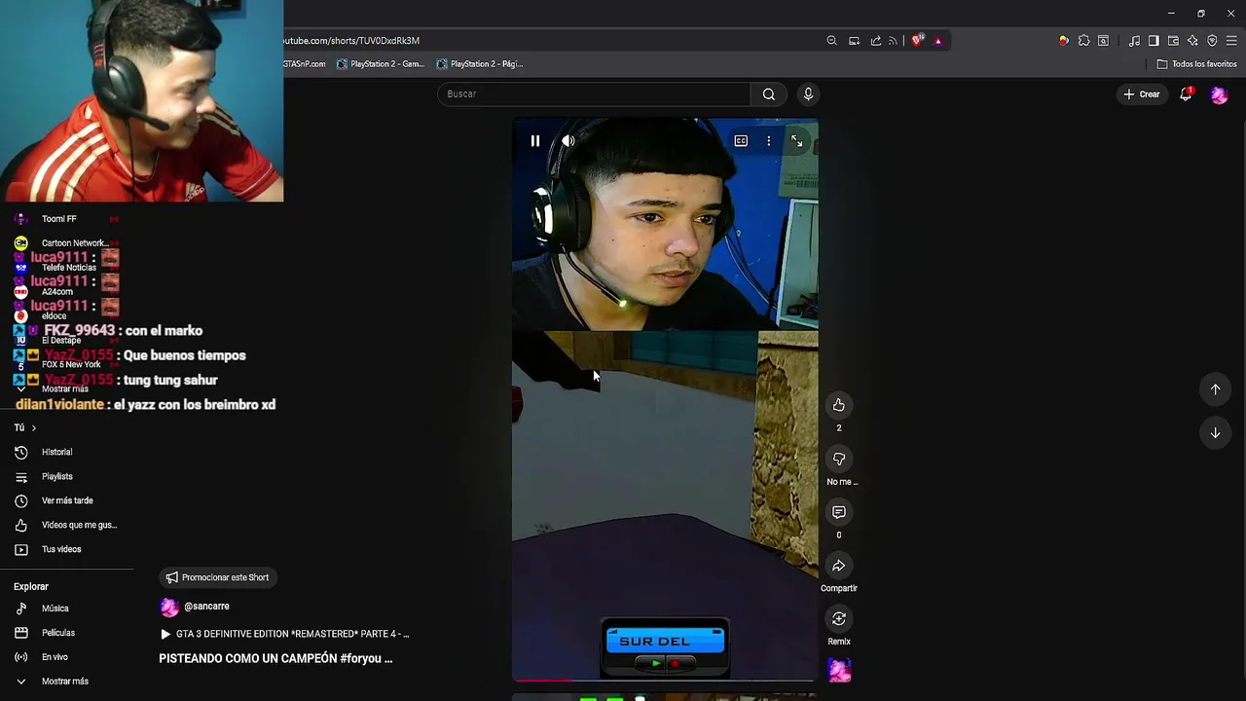Enter fullscreen mode for the Short

point(796,141)
